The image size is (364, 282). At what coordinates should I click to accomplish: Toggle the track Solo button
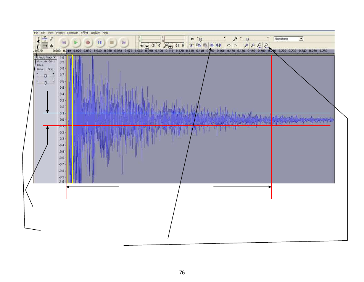50,69
